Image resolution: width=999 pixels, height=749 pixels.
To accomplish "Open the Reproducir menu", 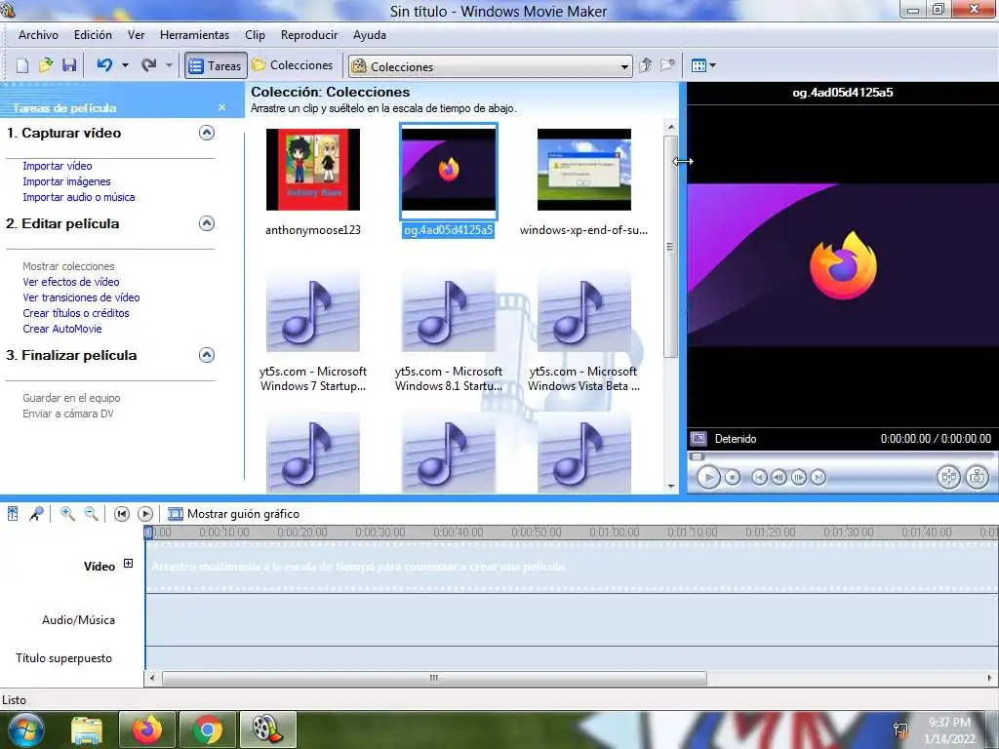I will (x=309, y=35).
